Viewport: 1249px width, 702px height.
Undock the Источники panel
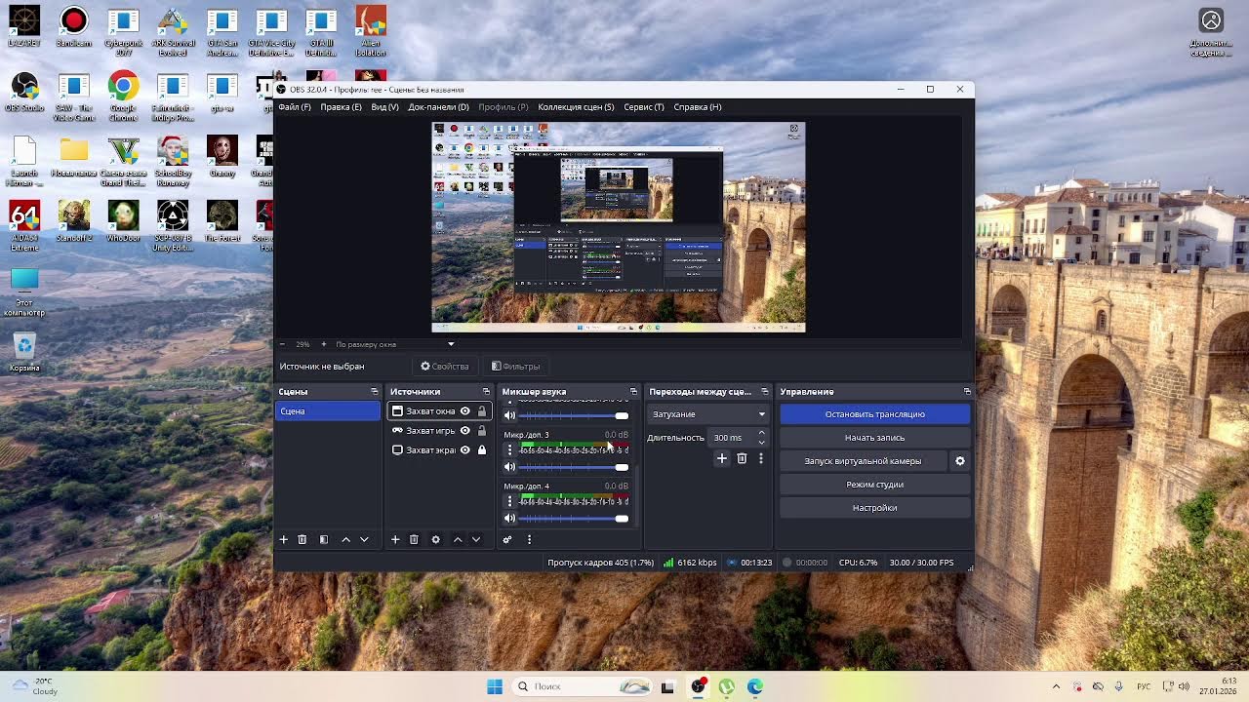point(486,392)
